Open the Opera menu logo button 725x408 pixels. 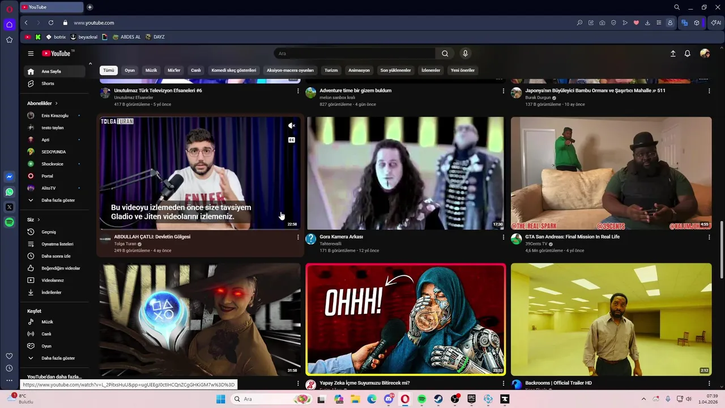pos(9,9)
